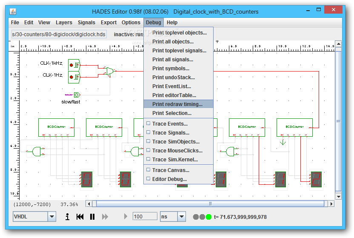Enable Trace Signals checkbox

point(148,132)
